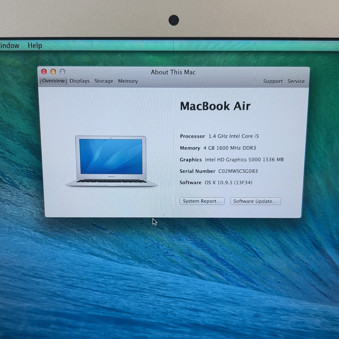Viewport: 339px width, 339px height.
Task: Click the About This Mac title
Action: (173, 72)
